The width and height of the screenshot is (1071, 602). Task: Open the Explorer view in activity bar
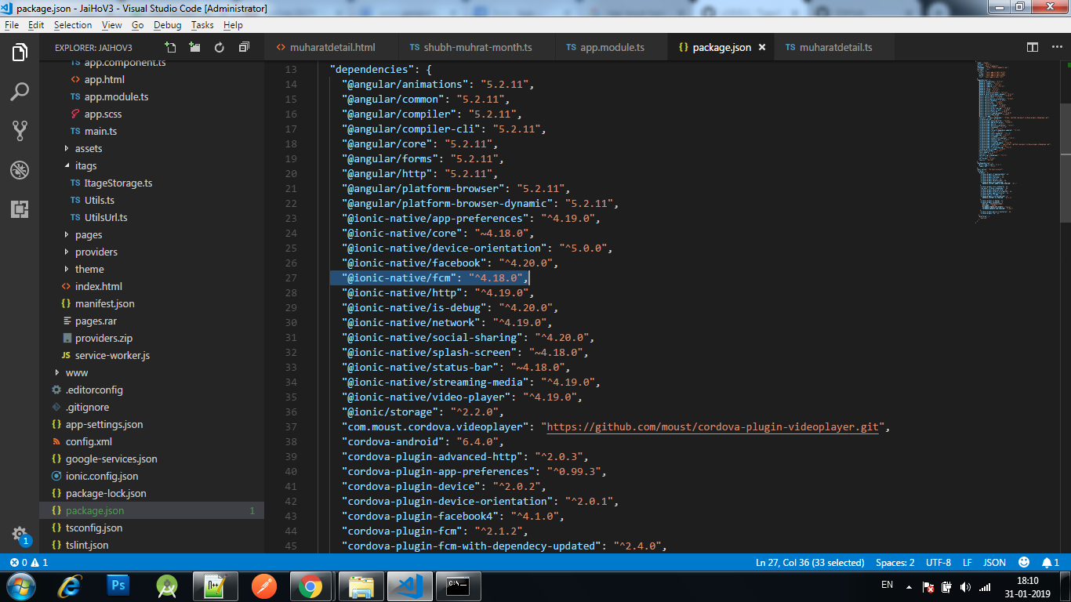click(x=20, y=53)
